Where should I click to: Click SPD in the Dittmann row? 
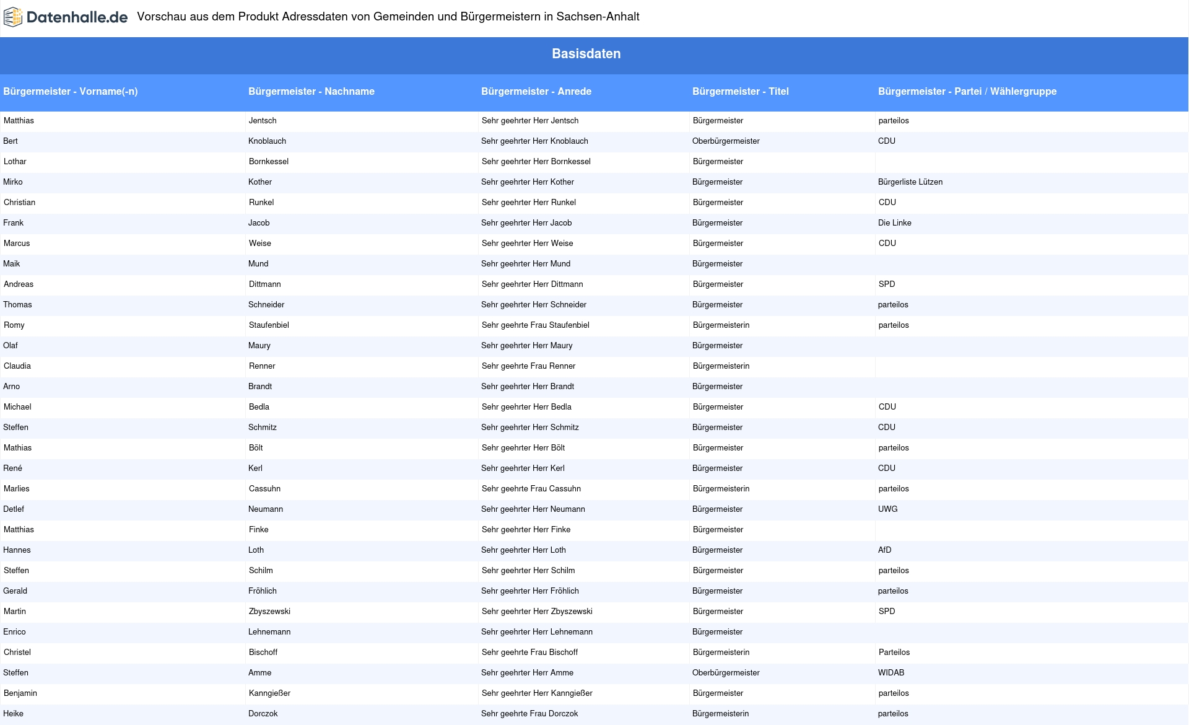887,284
